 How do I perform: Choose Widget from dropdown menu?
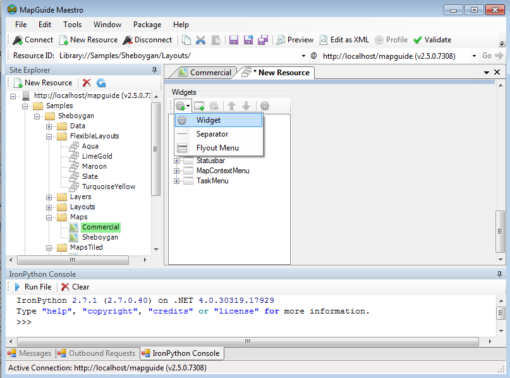[x=219, y=120]
